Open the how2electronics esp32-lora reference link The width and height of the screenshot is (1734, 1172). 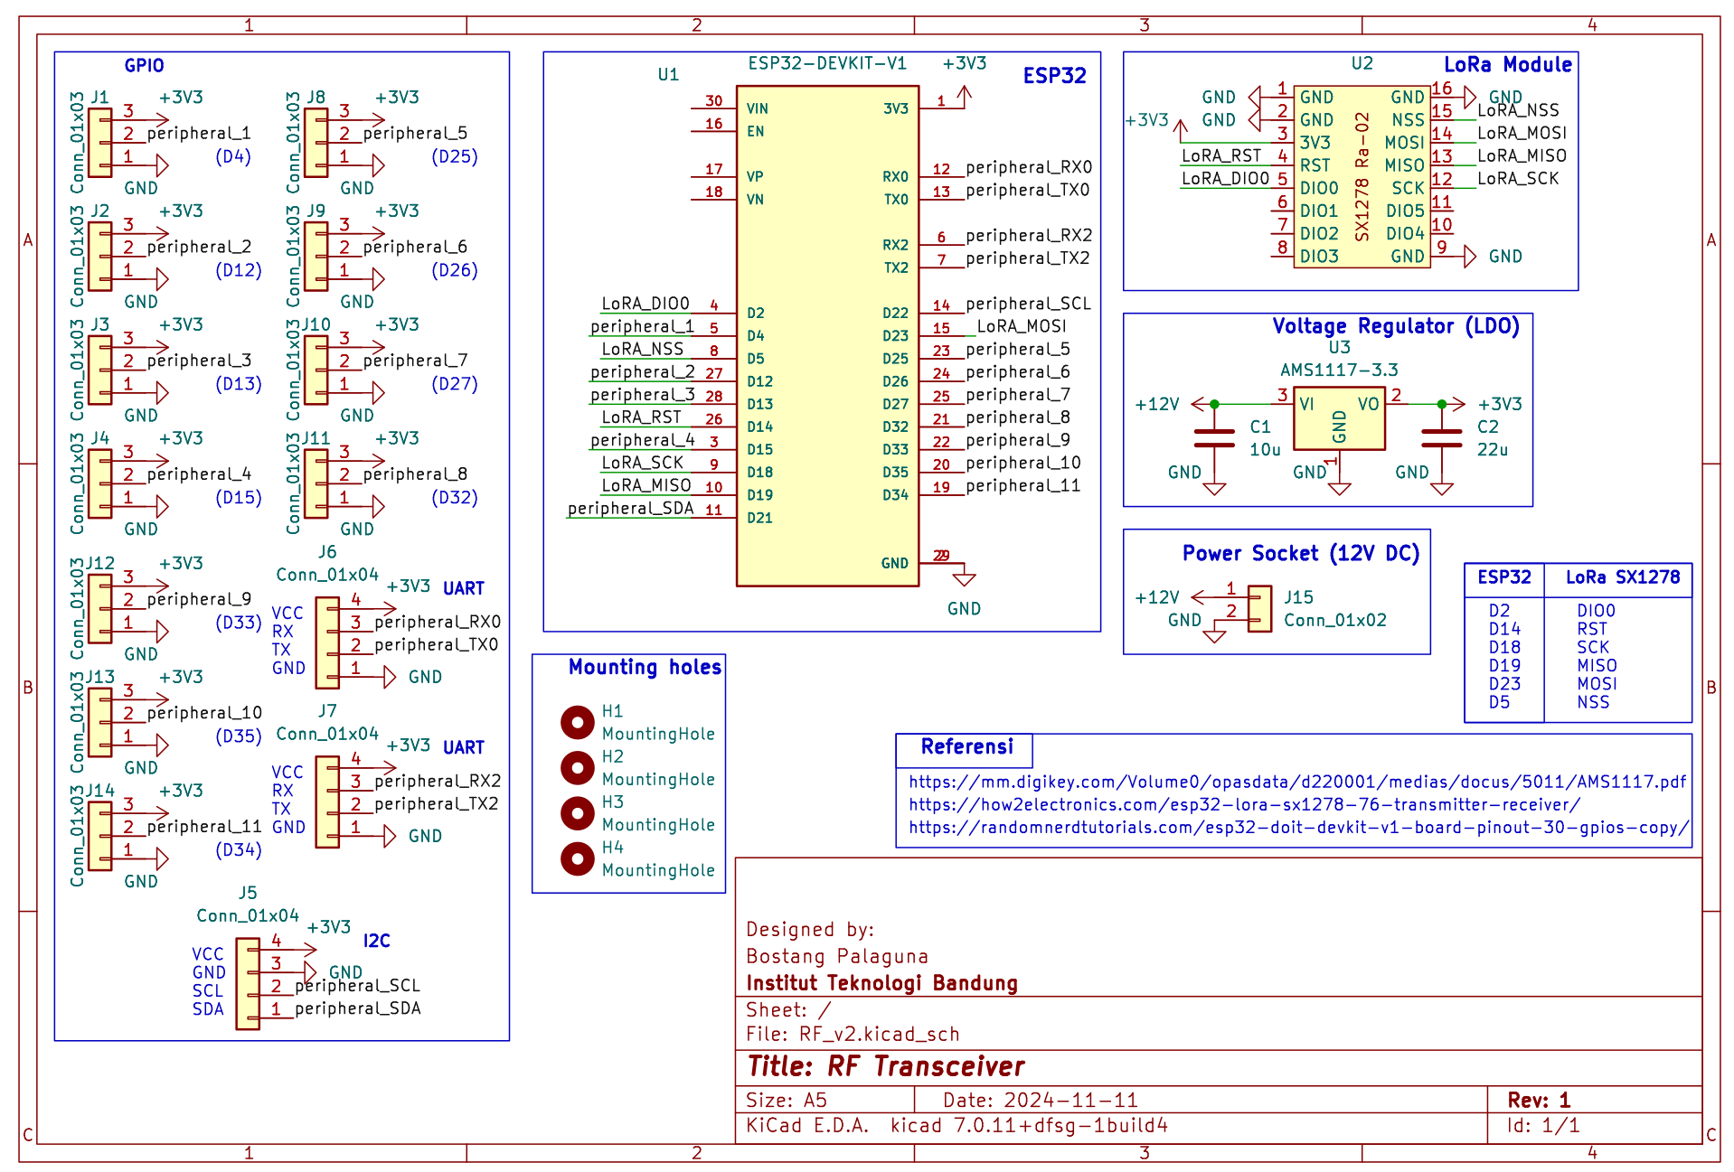click(x=1245, y=804)
